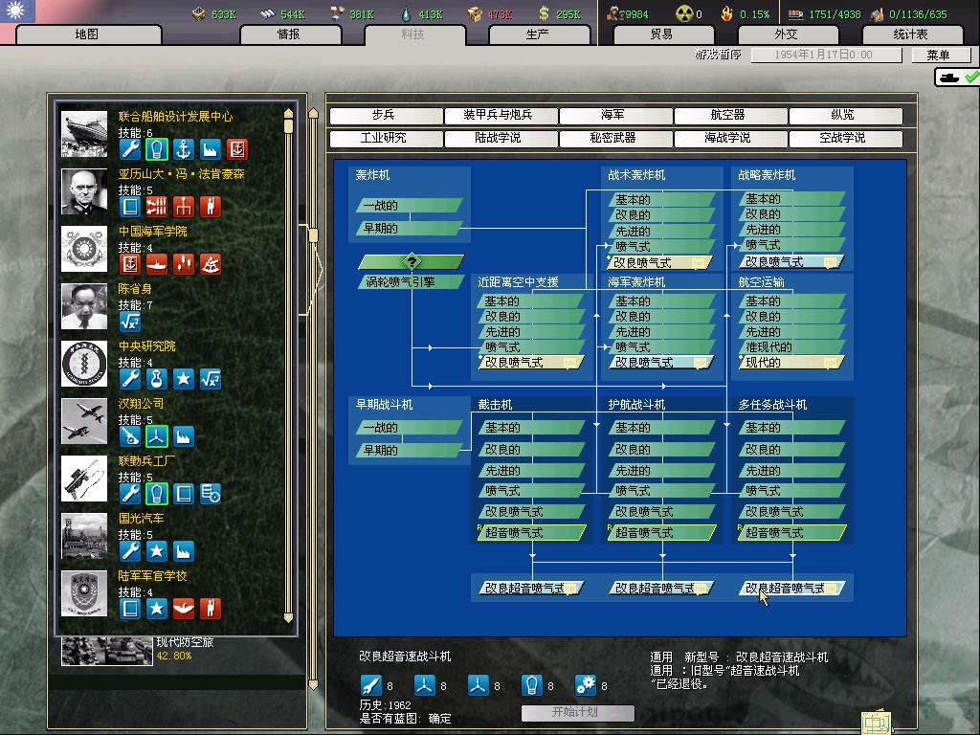Click the math root icon under 陈省身
The image size is (980, 735).
click(130, 322)
